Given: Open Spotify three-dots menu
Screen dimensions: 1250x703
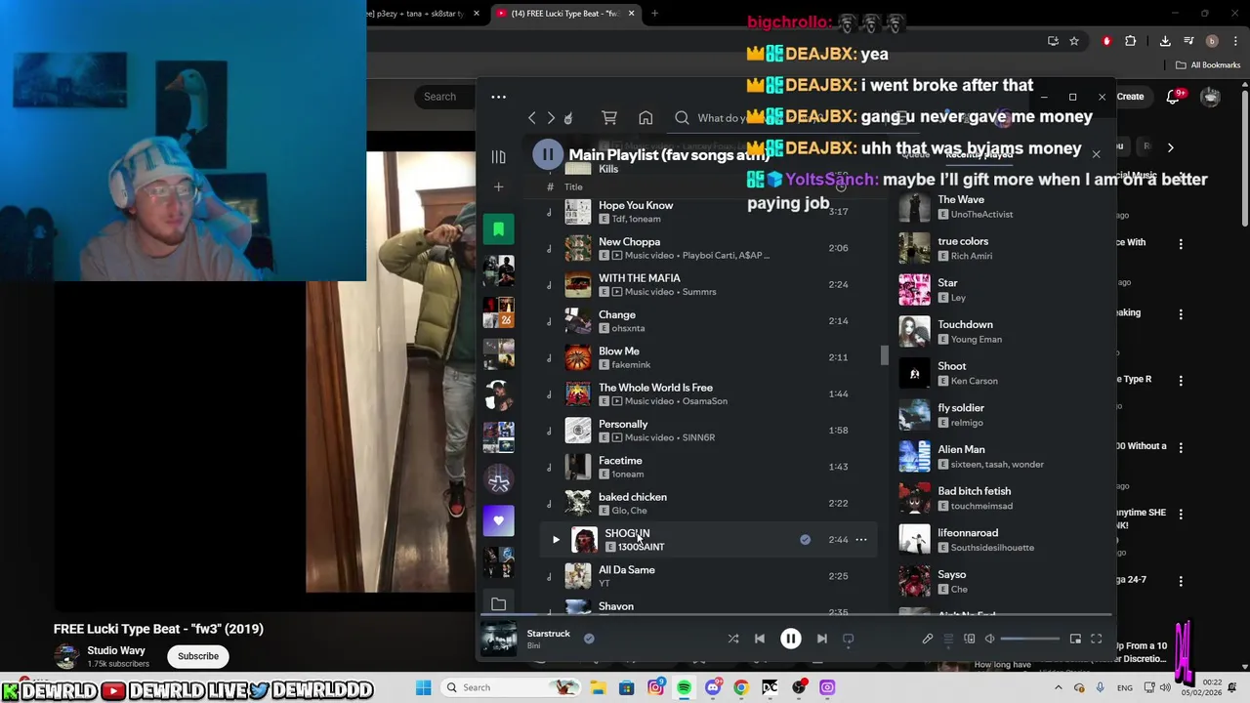Looking at the screenshot, I should point(498,97).
